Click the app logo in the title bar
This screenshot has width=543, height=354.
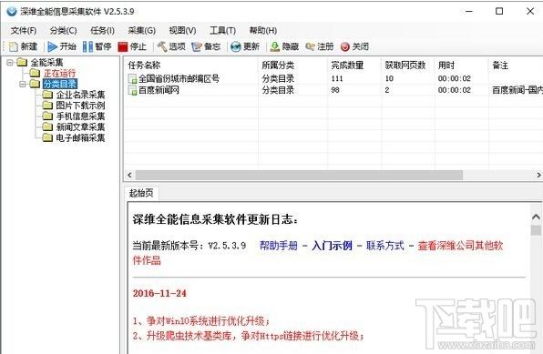pyautogui.click(x=12, y=11)
